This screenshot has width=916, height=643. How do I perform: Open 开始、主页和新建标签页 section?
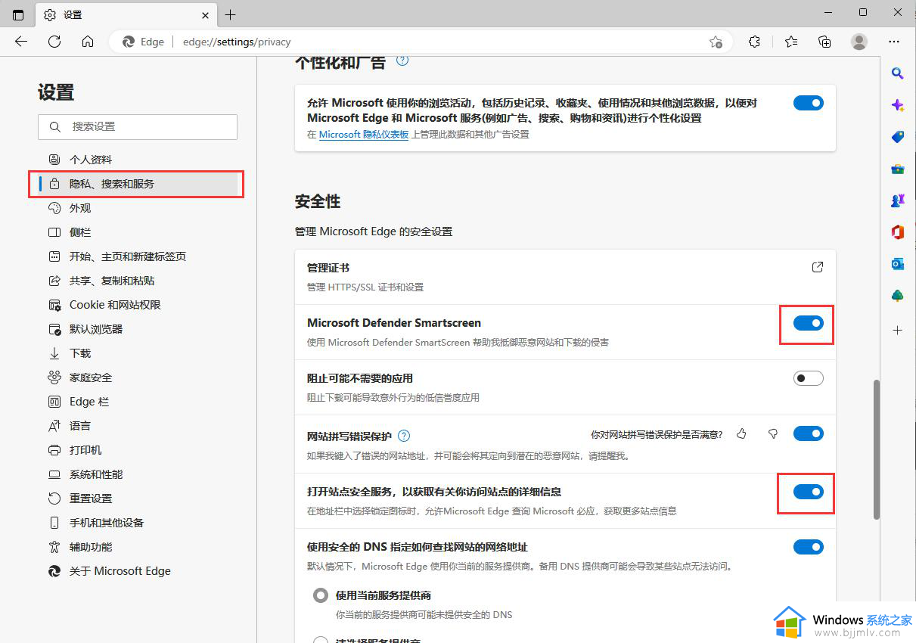pos(138,256)
